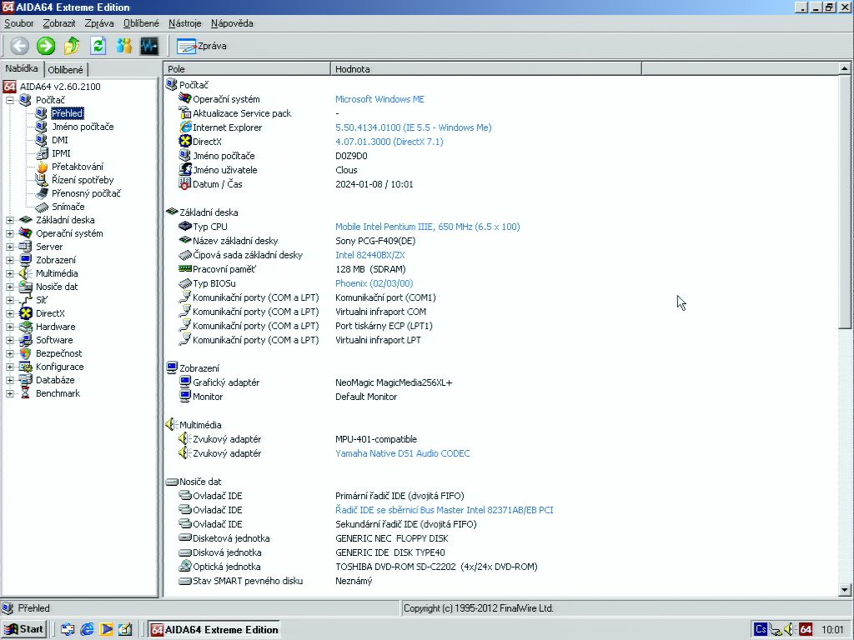Expand the Benchmark tree node
854x640 pixels.
(x=10, y=393)
